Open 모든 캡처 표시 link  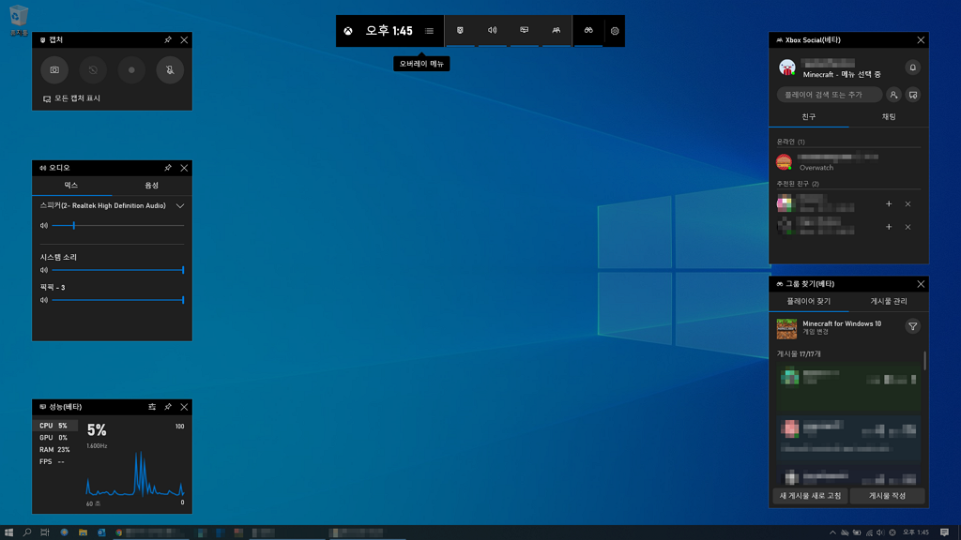(71, 98)
